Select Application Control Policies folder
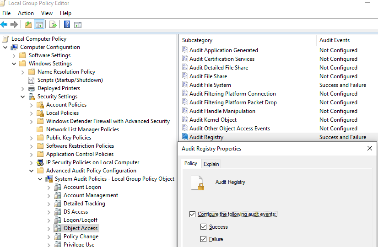This screenshot has height=247, width=378. coord(80,154)
